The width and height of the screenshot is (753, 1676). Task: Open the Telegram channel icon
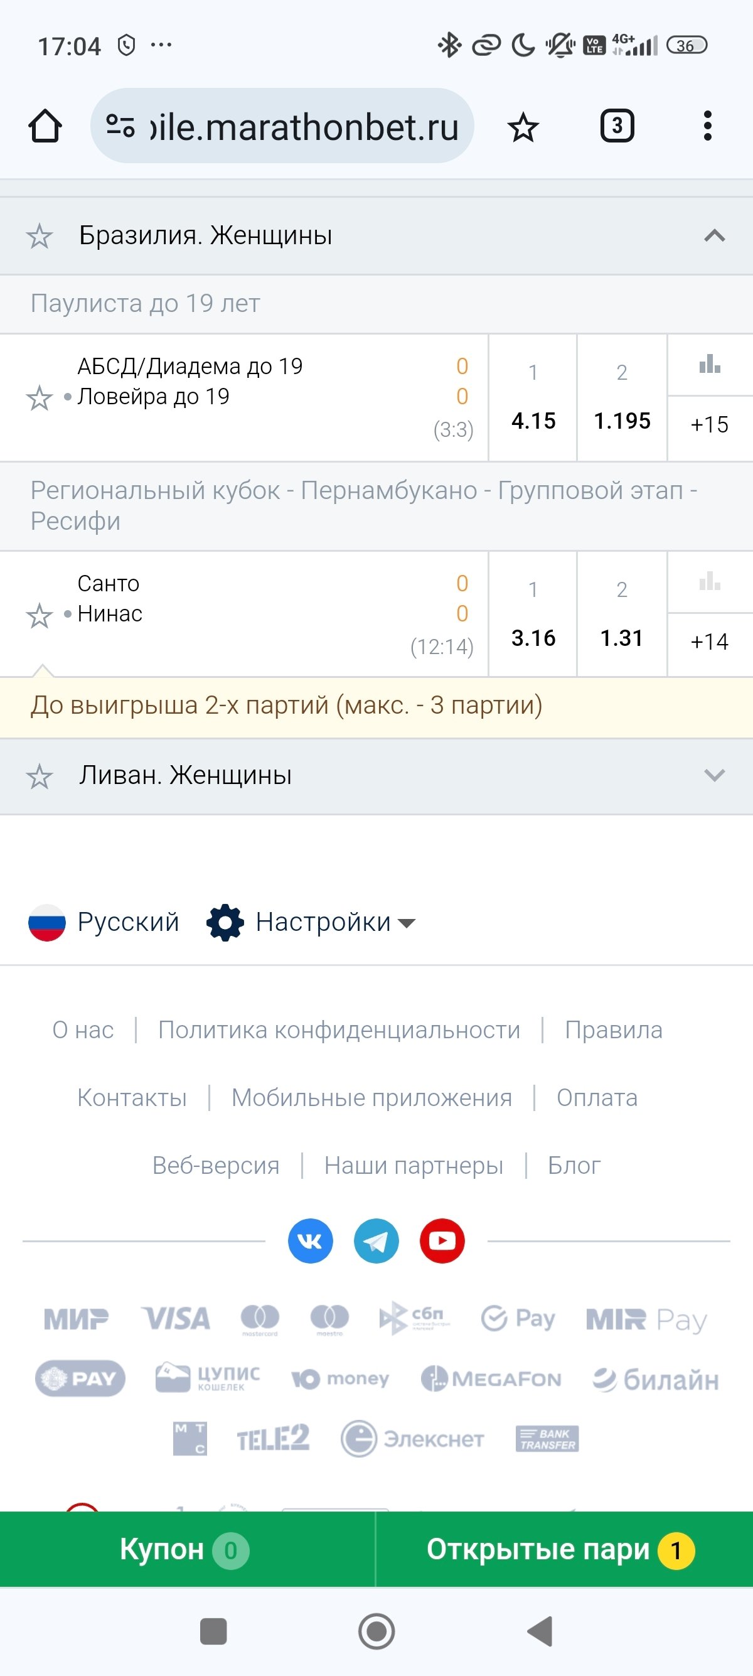click(x=376, y=1241)
